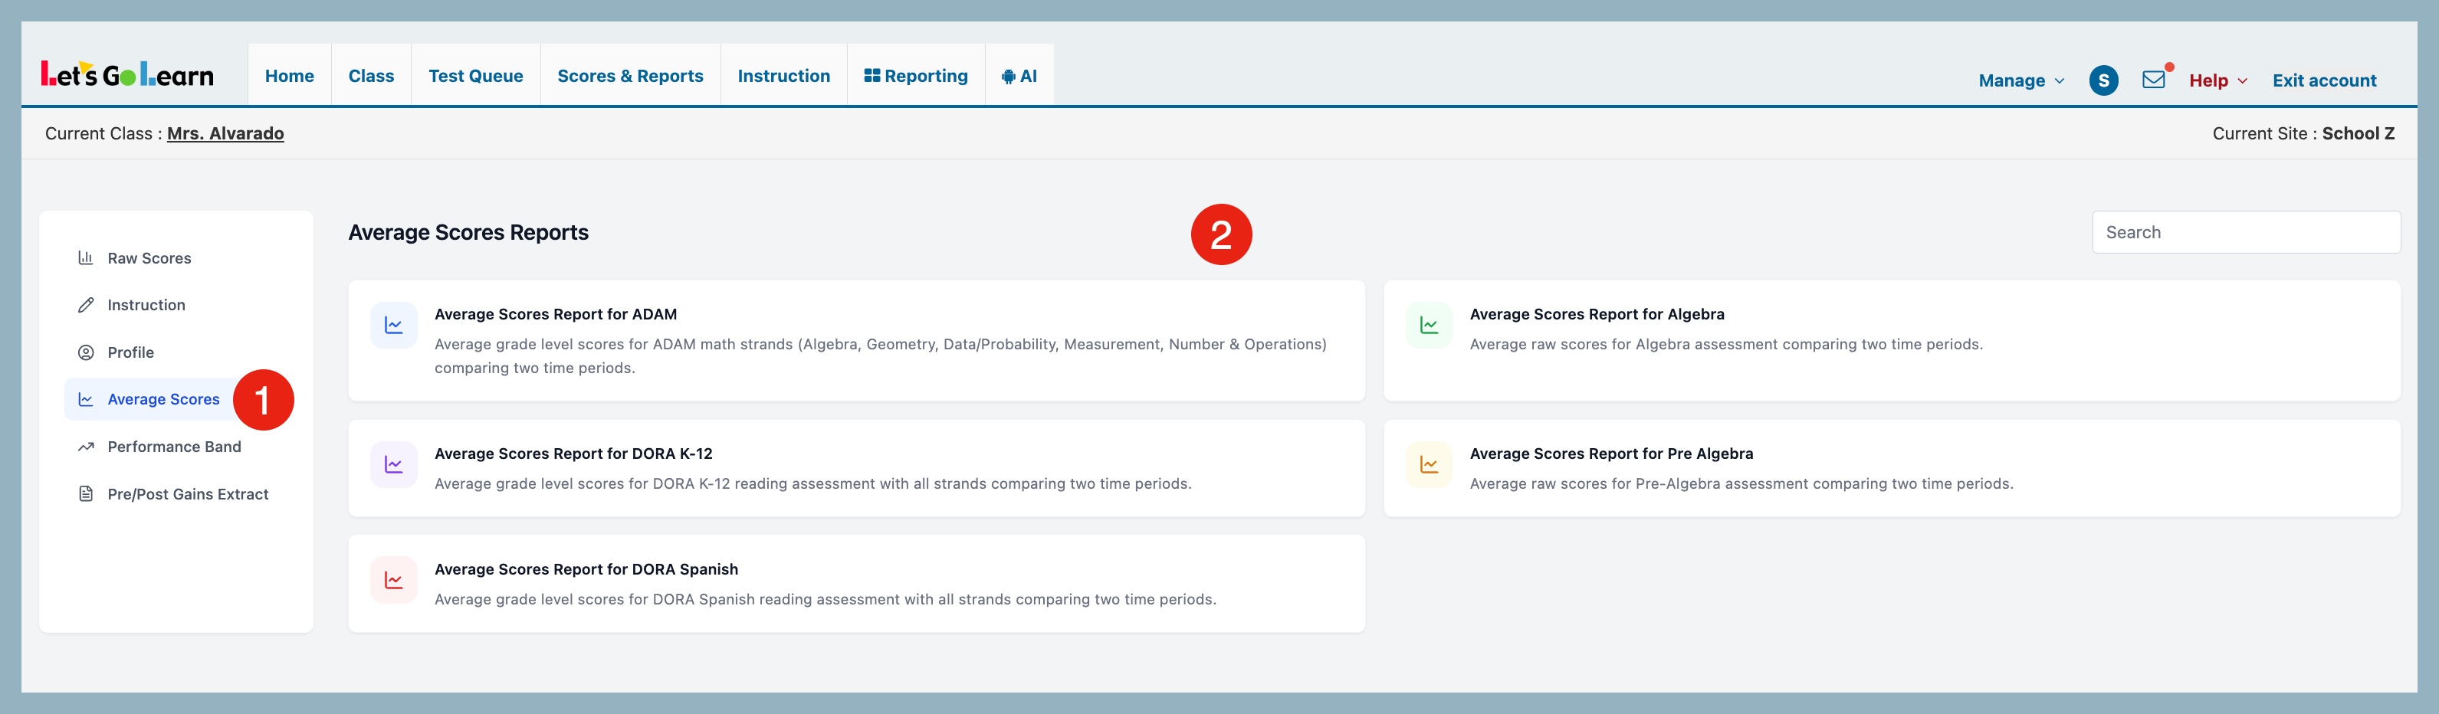Expand the Help dropdown menu

(x=2217, y=80)
